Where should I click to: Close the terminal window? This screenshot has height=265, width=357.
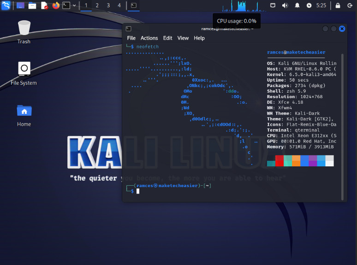(x=342, y=29)
